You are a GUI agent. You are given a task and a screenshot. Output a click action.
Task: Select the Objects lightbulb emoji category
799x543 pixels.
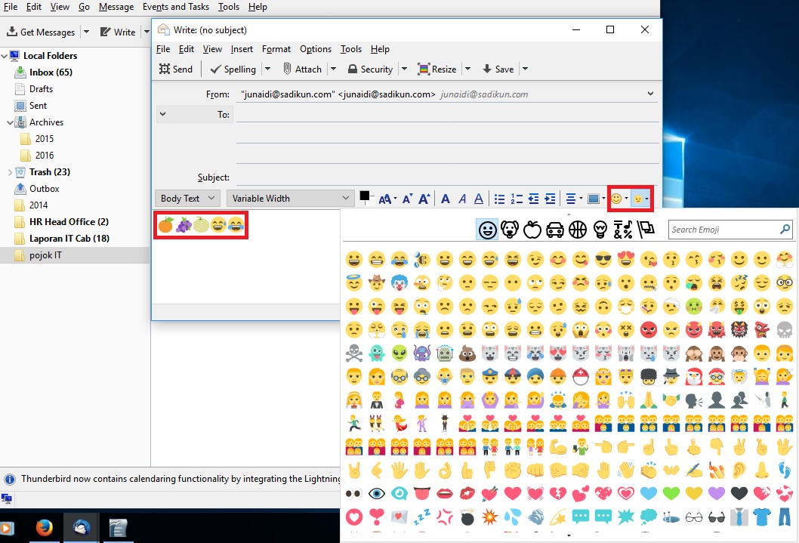[x=600, y=230]
